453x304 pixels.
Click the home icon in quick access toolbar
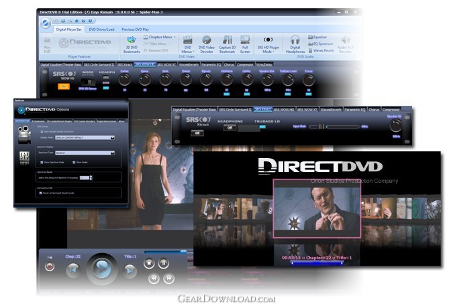[x=77, y=21]
